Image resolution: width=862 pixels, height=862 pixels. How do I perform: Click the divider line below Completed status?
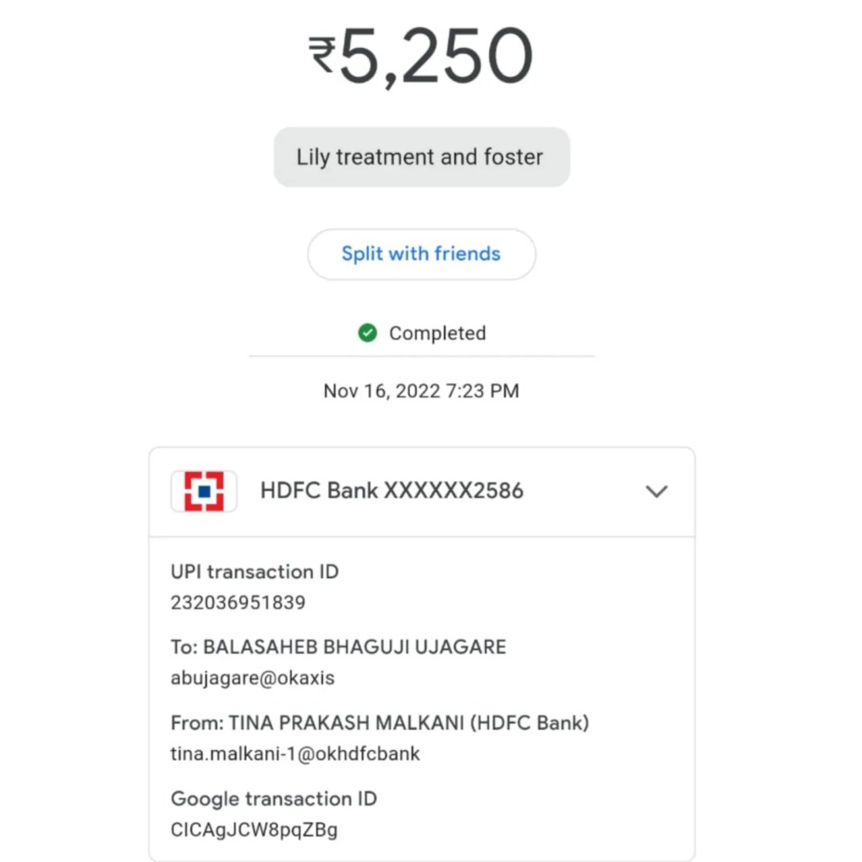point(421,357)
